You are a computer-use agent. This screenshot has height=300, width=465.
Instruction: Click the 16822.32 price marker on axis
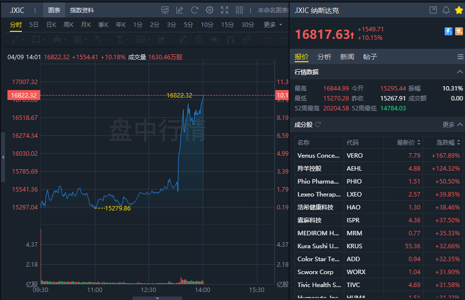click(x=24, y=95)
